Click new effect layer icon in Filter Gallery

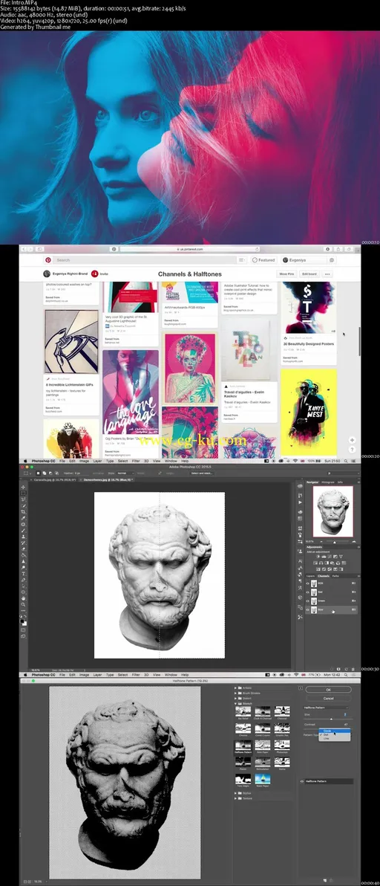326,880
